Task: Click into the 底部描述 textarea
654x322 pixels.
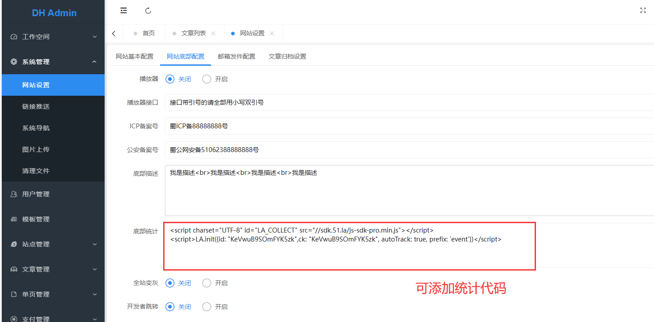Action: click(x=409, y=191)
